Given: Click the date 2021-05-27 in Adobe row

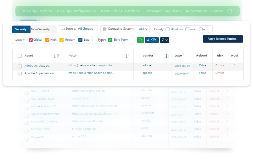Looking at the screenshot, I should click(182, 66).
